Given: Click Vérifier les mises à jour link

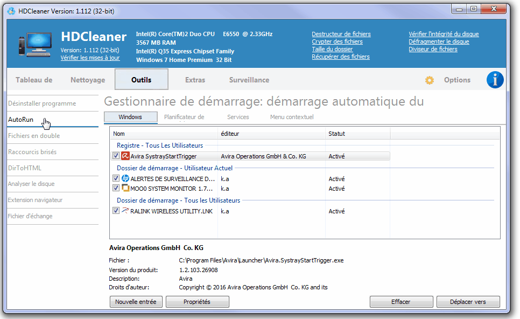Looking at the screenshot, I should click(x=90, y=58).
